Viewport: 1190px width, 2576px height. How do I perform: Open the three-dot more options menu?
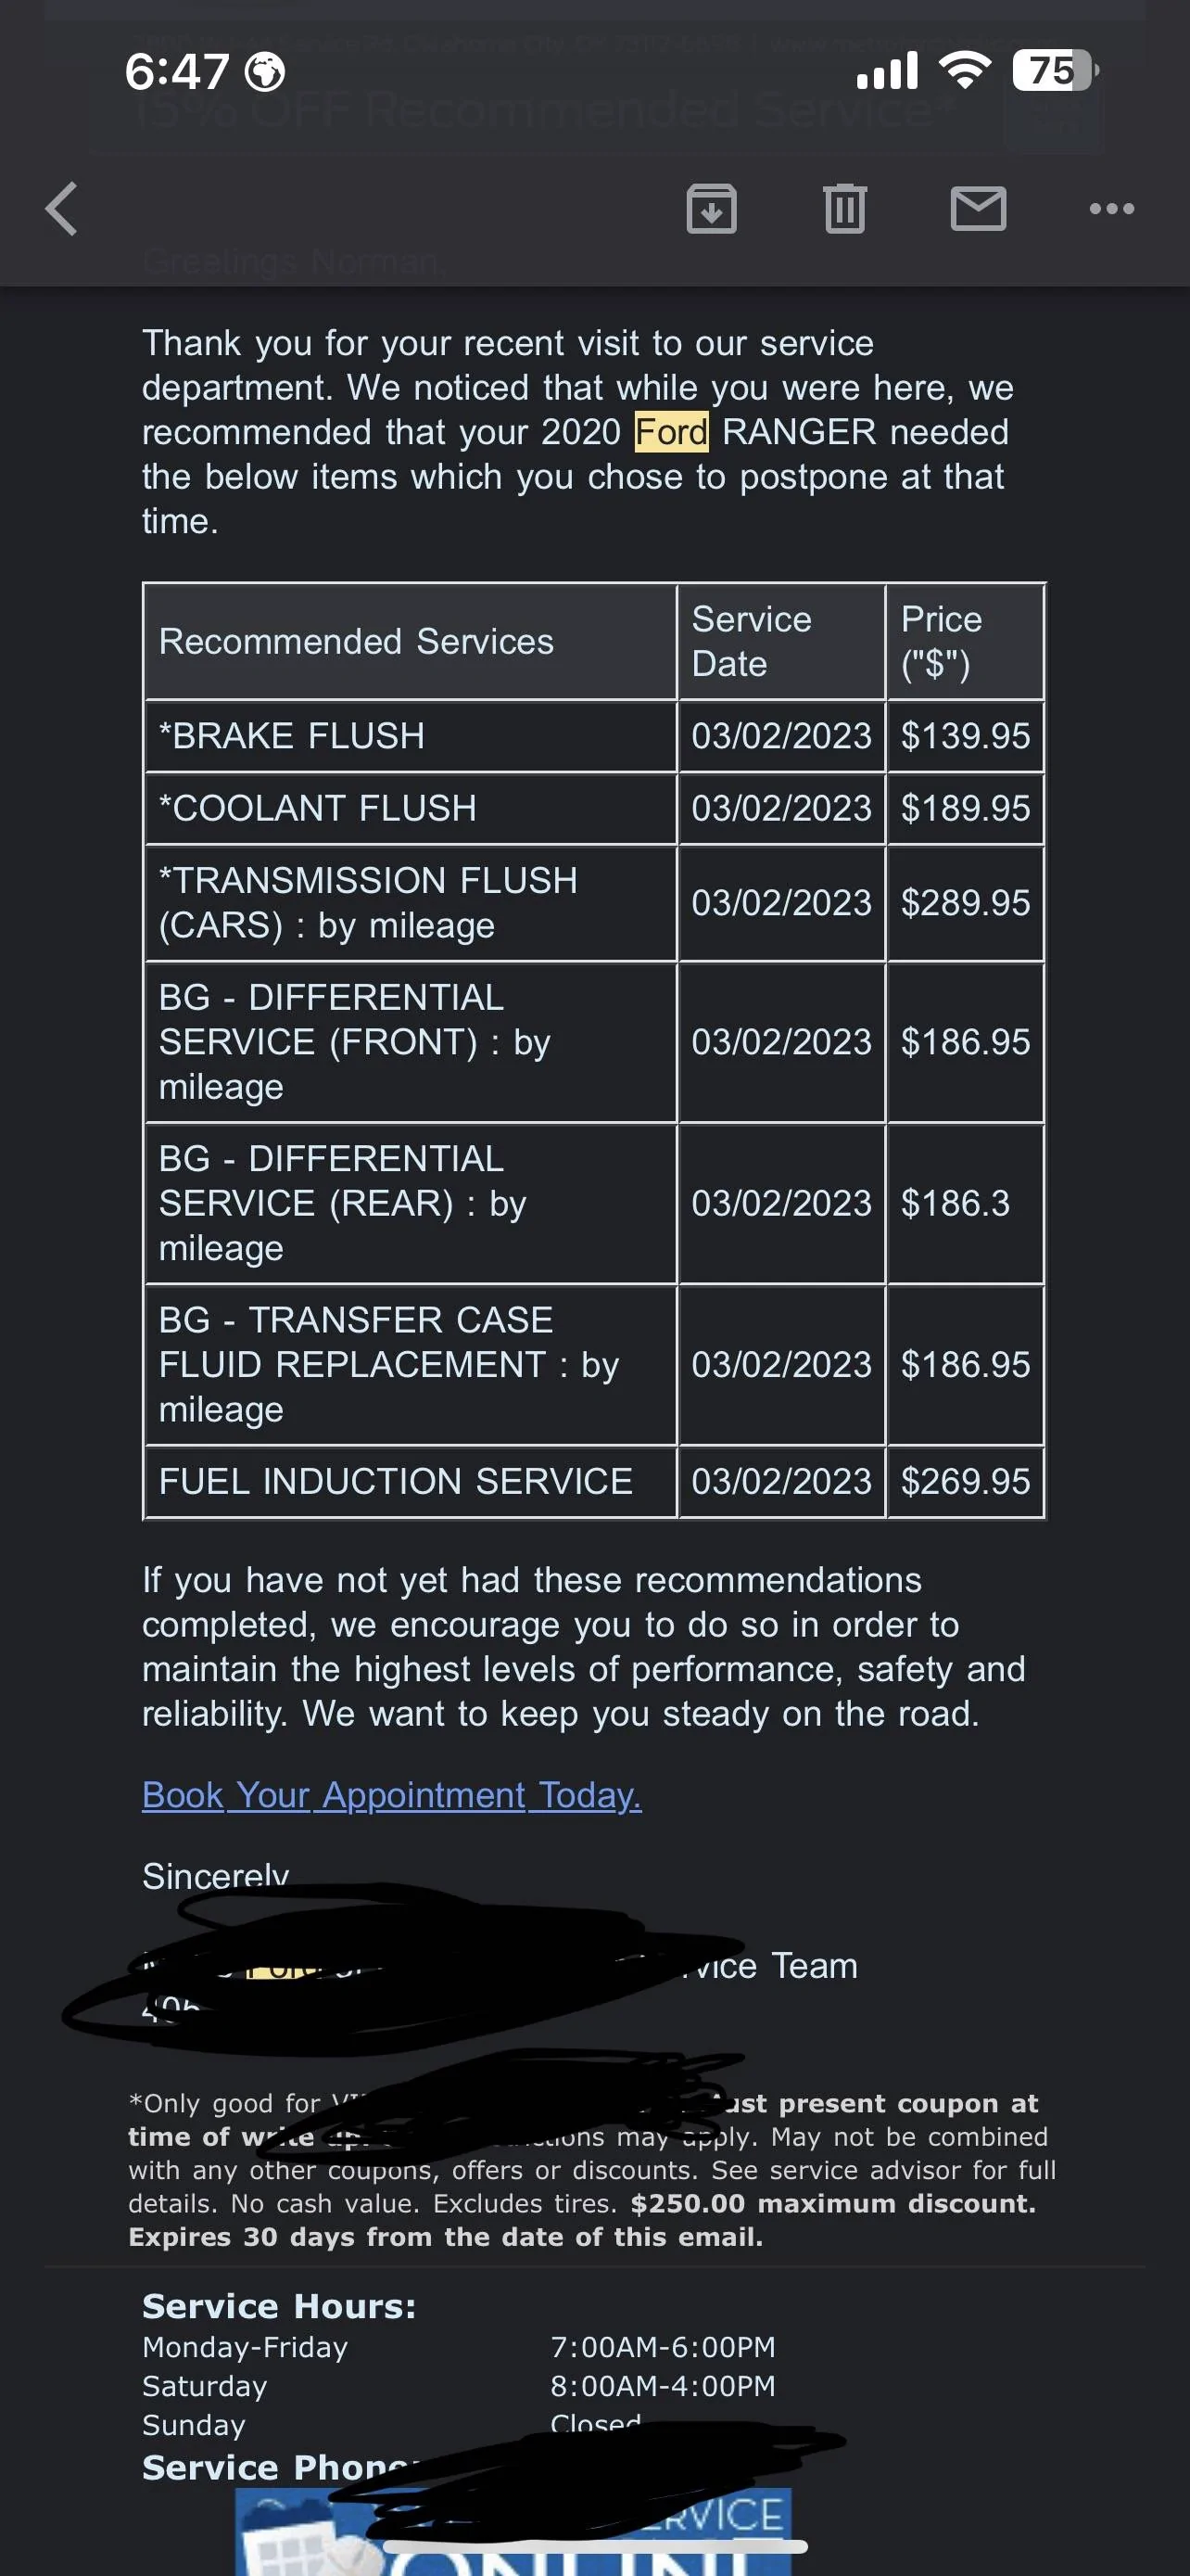pyautogui.click(x=1111, y=209)
